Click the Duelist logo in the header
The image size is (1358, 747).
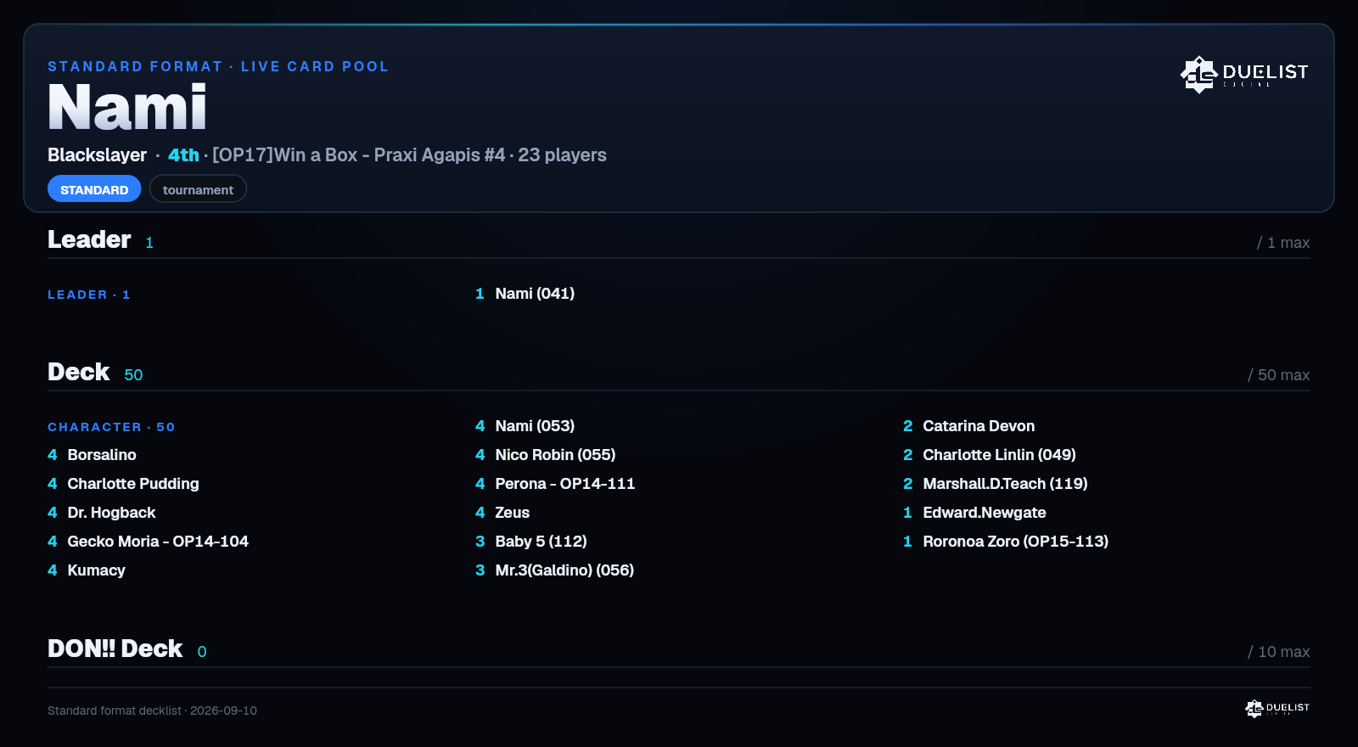pyautogui.click(x=1244, y=74)
